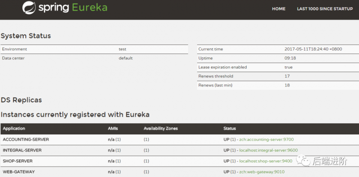This screenshot has width=359, height=177.
Task: Open the localhost:shop-server:9400 instance link
Action: (266, 161)
